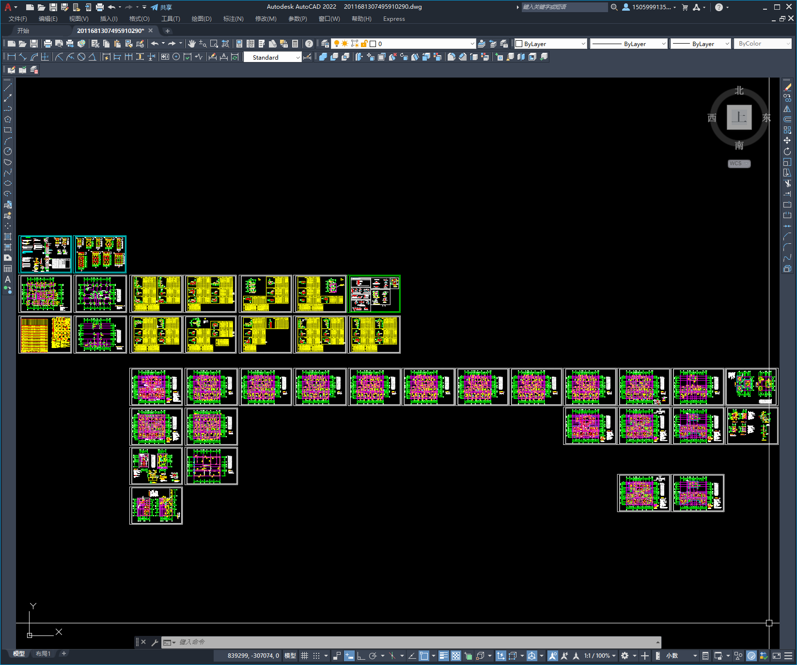The width and height of the screenshot is (797, 665).
Task: Select the top-left cyan-framed drawing sheet thumbnail
Action: [45, 254]
